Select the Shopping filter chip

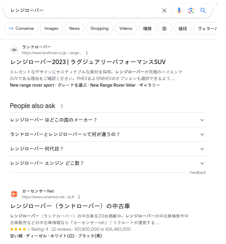pyautogui.click(x=99, y=28)
